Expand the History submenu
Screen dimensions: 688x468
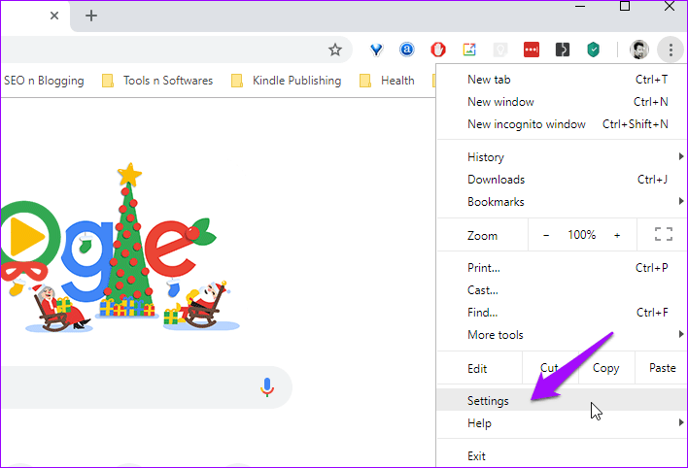coord(562,157)
